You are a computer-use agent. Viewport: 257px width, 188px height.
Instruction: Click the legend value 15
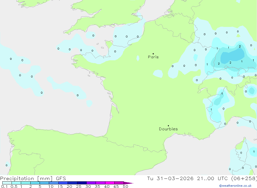(60, 186)
